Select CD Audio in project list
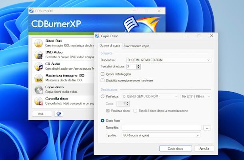Image resolution: width=244 pixels, height=160 pixels. (x=63, y=66)
